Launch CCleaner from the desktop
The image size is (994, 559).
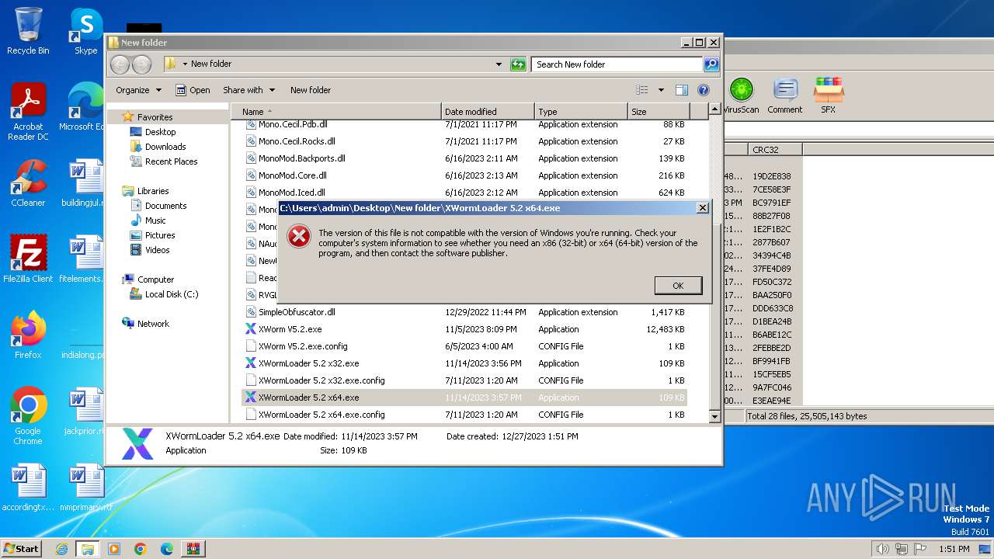28,183
